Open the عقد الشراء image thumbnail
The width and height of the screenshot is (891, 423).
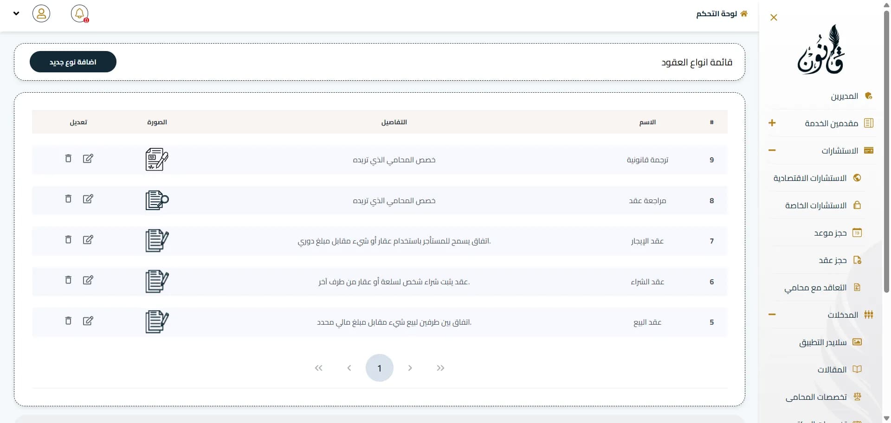tap(157, 282)
